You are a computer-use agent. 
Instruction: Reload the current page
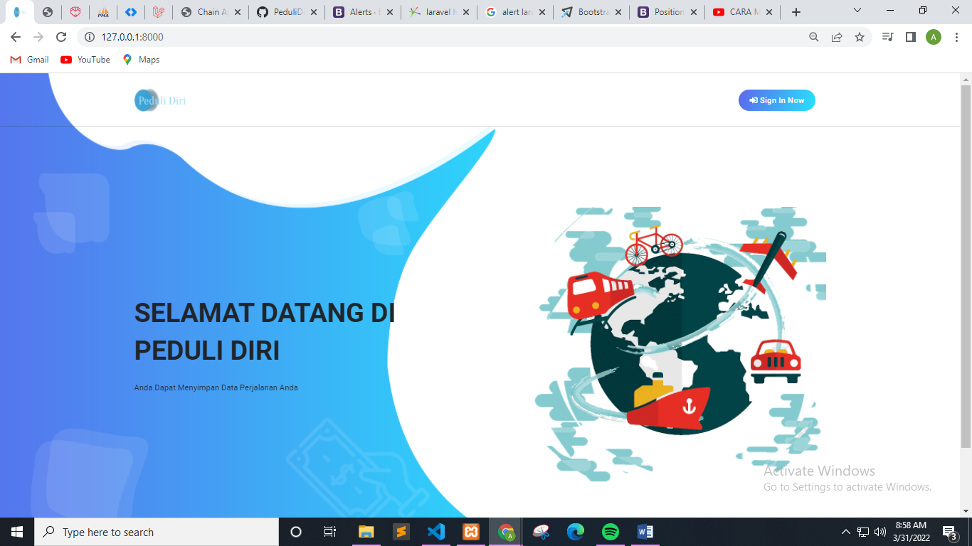(x=61, y=37)
